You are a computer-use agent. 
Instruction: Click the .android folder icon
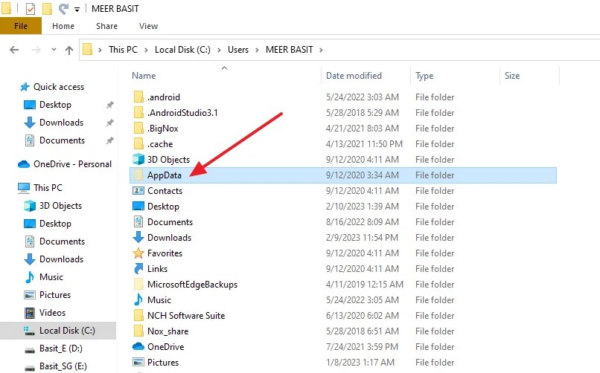click(138, 97)
